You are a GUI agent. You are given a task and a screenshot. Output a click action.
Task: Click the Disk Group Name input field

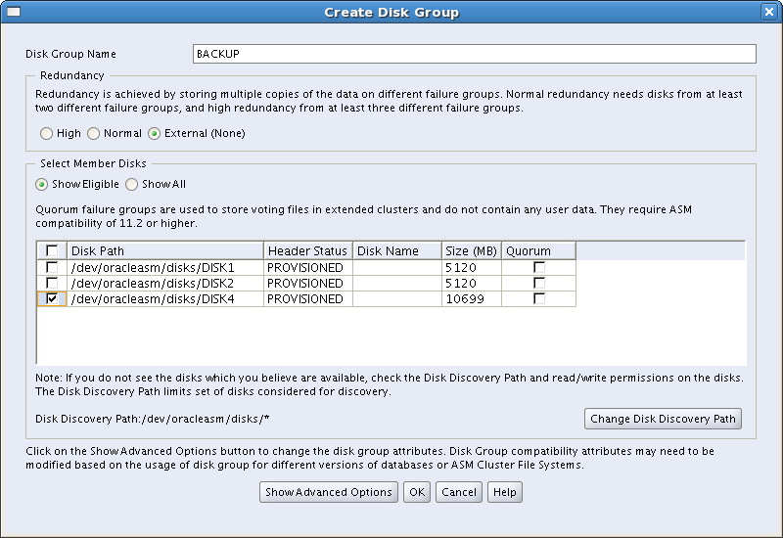point(475,54)
